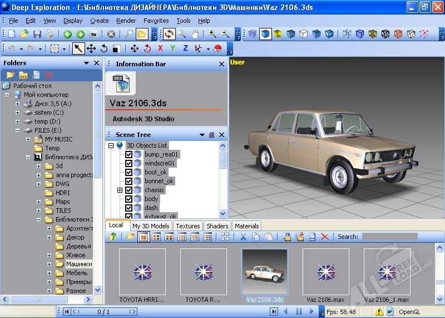This screenshot has width=445, height=318.
Task: Toggle the body object checkbox
Action: pos(129,199)
